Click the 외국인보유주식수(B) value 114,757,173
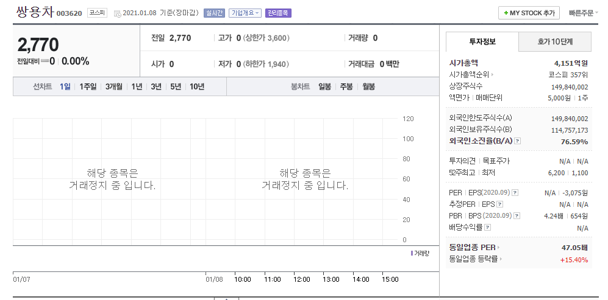 [570, 130]
